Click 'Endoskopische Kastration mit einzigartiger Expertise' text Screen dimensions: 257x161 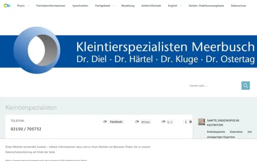[x=229, y=134]
